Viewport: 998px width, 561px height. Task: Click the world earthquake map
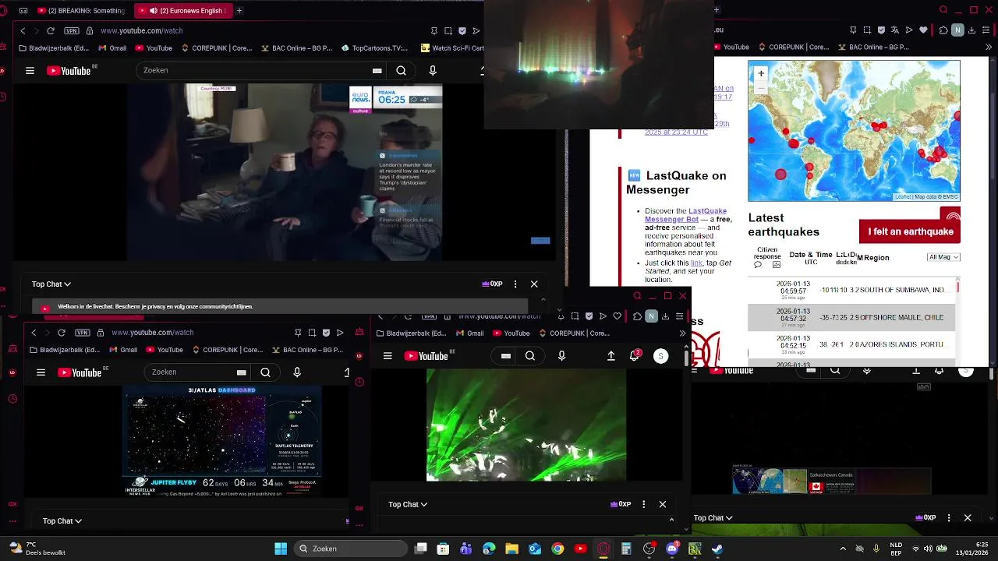tap(854, 131)
